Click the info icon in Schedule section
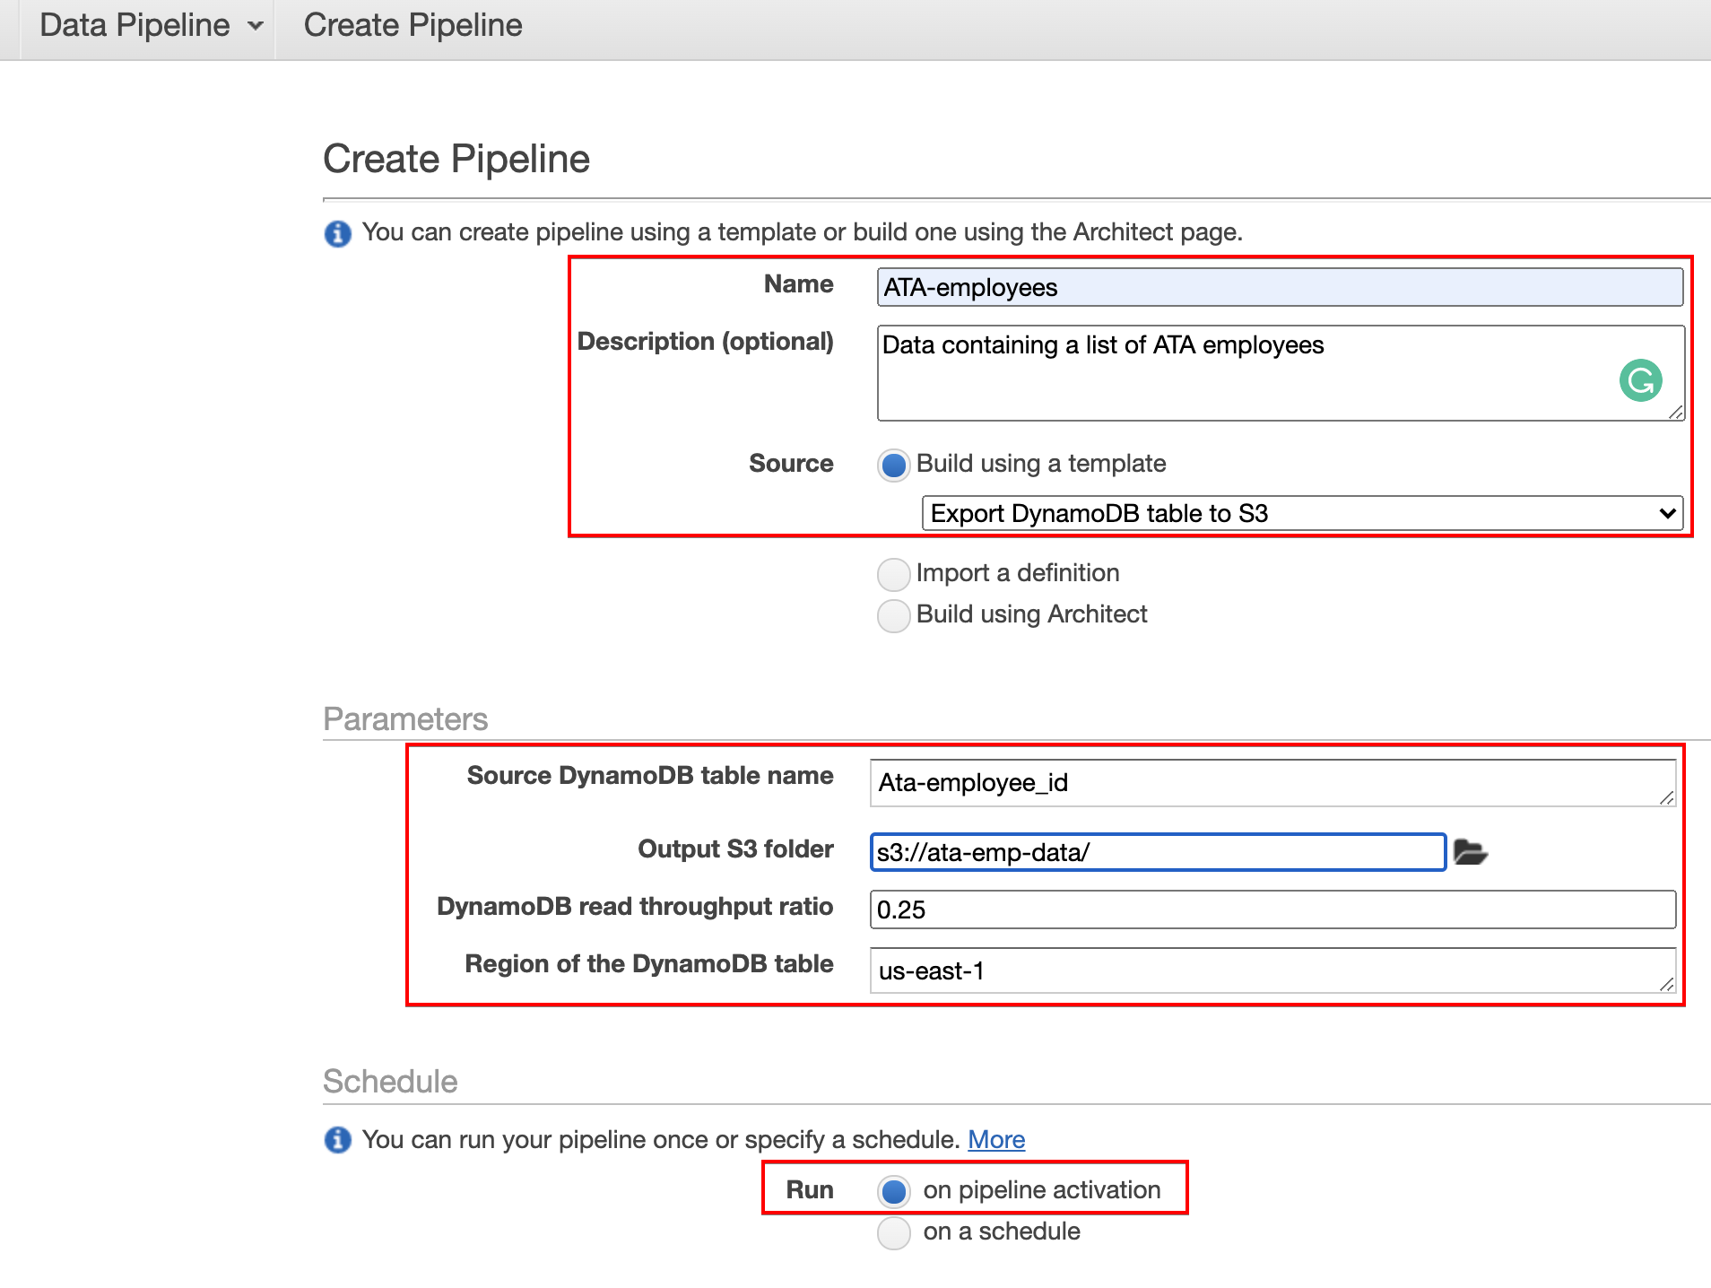Screen dimensions: 1711x1288 click(x=337, y=1140)
